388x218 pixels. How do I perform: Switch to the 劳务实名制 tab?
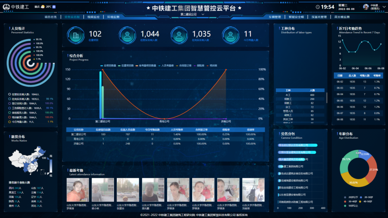click(72, 17)
